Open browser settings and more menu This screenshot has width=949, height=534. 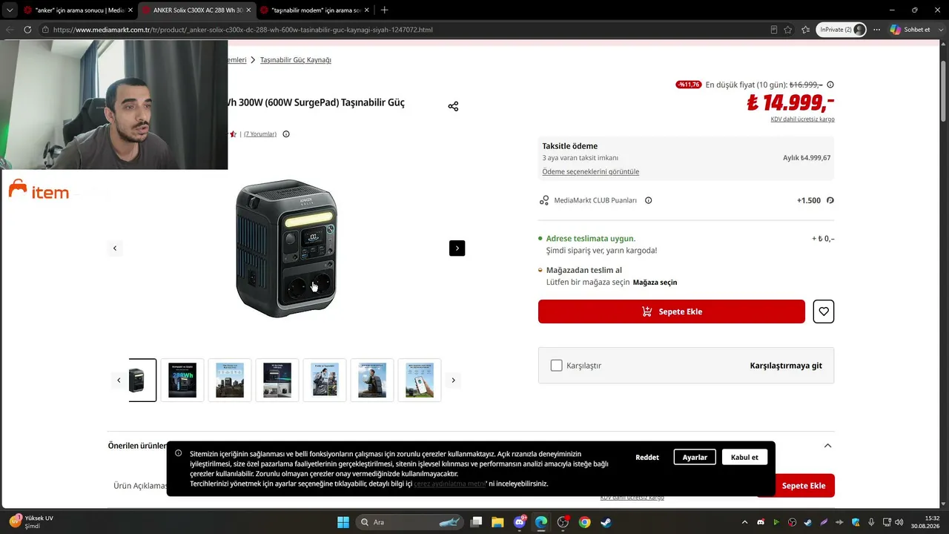[x=877, y=30]
